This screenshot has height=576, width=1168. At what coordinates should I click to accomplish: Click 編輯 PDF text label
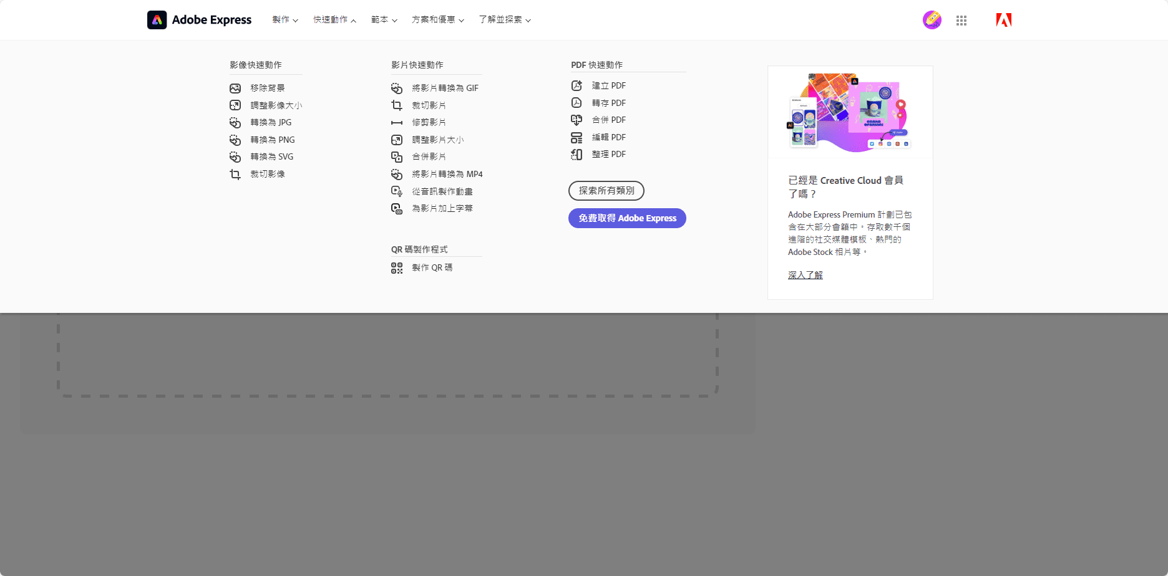coord(609,137)
